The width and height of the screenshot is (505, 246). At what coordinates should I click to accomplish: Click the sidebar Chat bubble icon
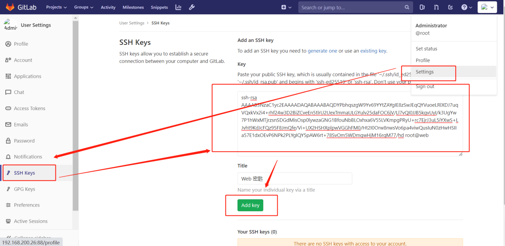point(8,92)
